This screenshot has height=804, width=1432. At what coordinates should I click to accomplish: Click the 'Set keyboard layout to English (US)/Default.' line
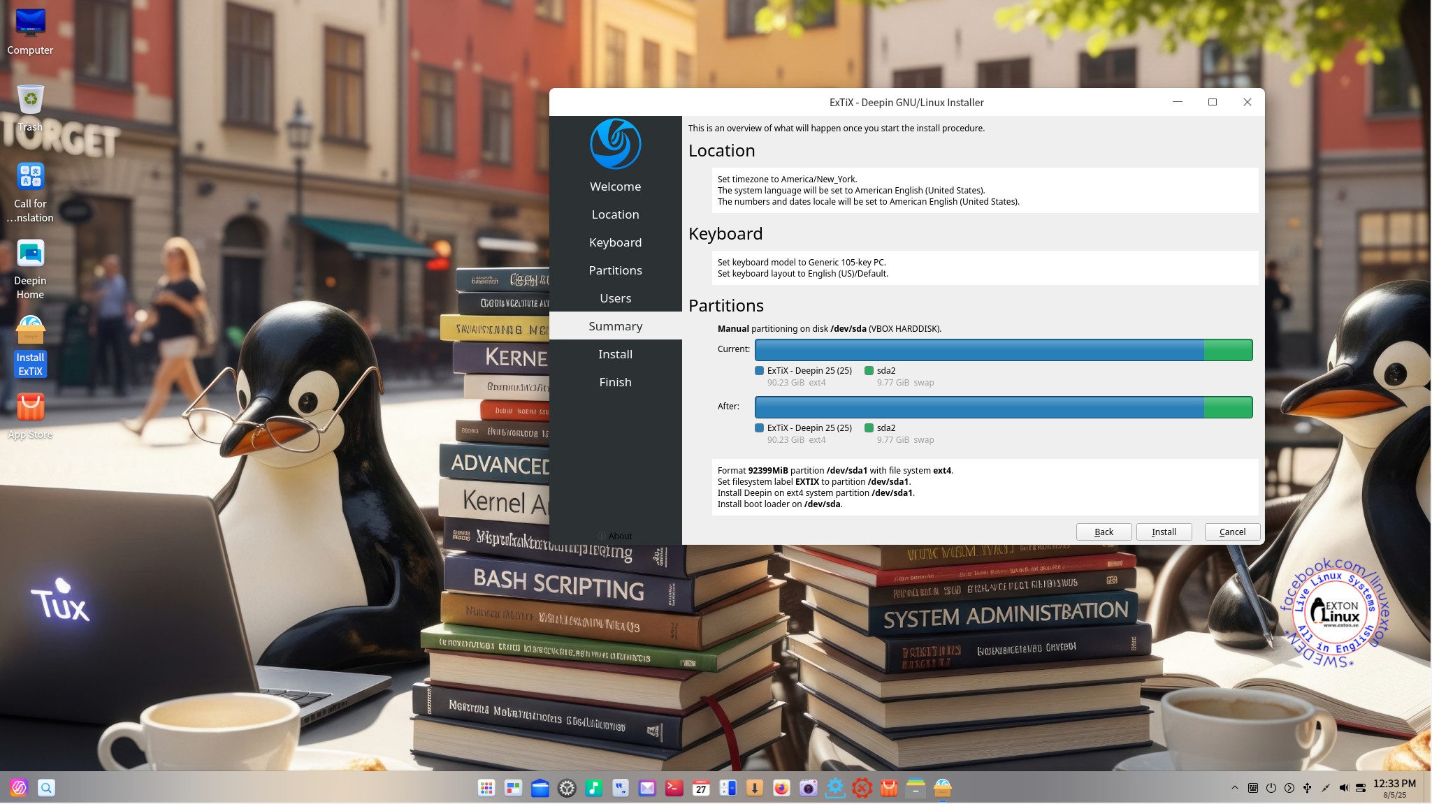click(802, 274)
